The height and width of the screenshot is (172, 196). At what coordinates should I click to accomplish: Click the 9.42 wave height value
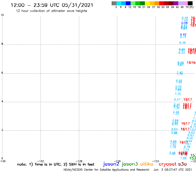pos(183,34)
